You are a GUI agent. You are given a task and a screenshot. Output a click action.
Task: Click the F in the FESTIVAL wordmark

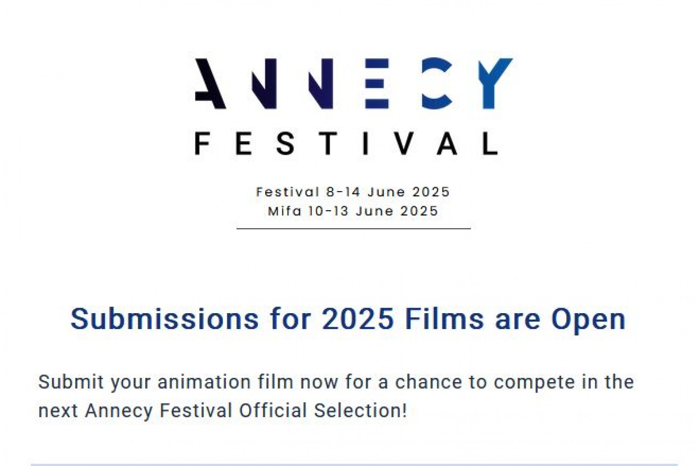[x=202, y=143]
